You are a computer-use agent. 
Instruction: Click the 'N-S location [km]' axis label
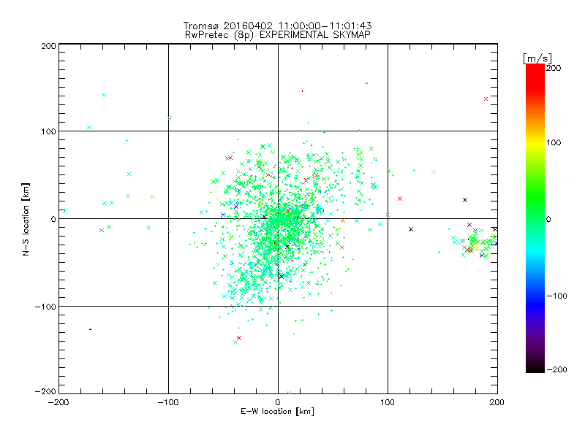26,219
